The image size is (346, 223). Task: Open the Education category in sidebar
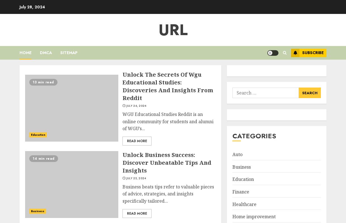coord(243,179)
